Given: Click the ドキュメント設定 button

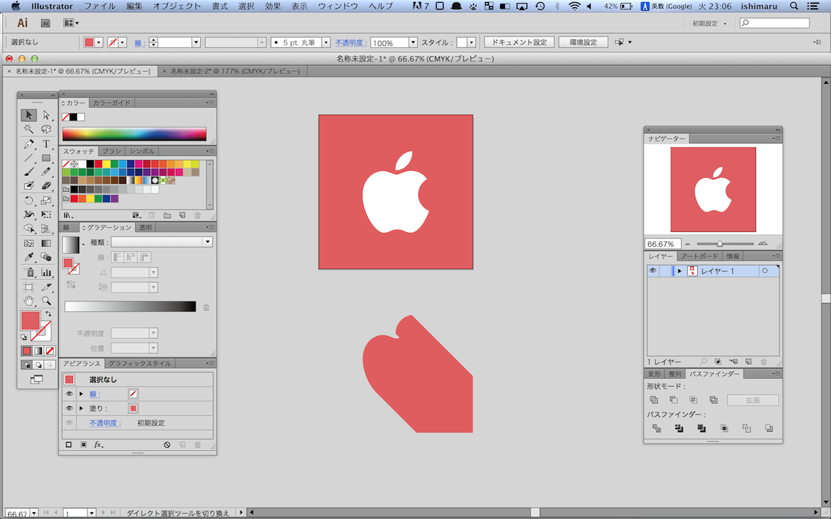Looking at the screenshot, I should pyautogui.click(x=519, y=43).
